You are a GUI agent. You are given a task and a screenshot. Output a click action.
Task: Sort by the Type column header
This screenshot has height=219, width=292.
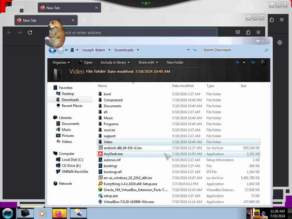click(x=210, y=86)
